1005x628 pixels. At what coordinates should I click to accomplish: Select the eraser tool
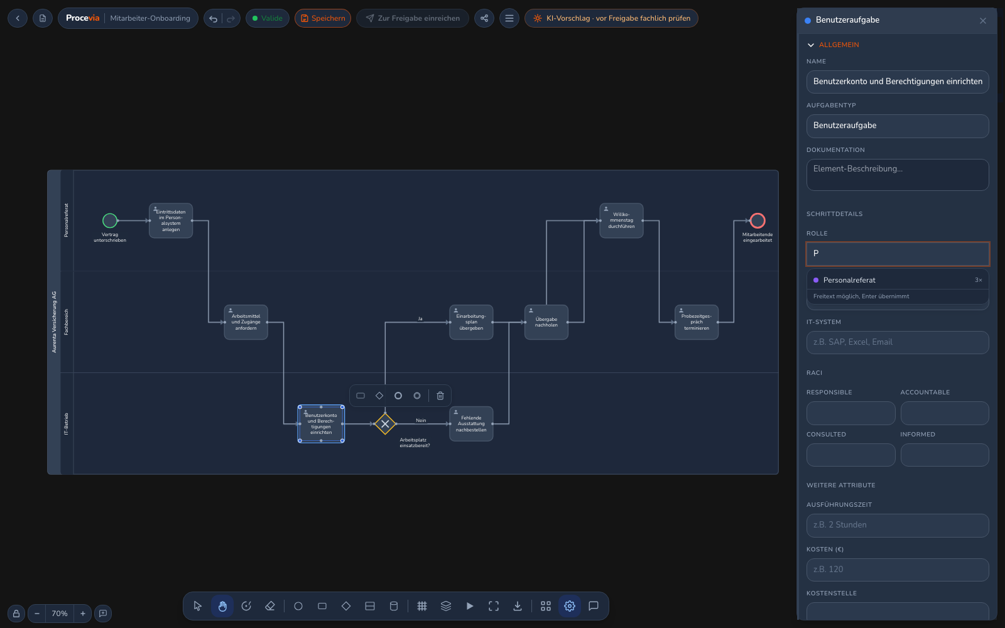pos(270,606)
